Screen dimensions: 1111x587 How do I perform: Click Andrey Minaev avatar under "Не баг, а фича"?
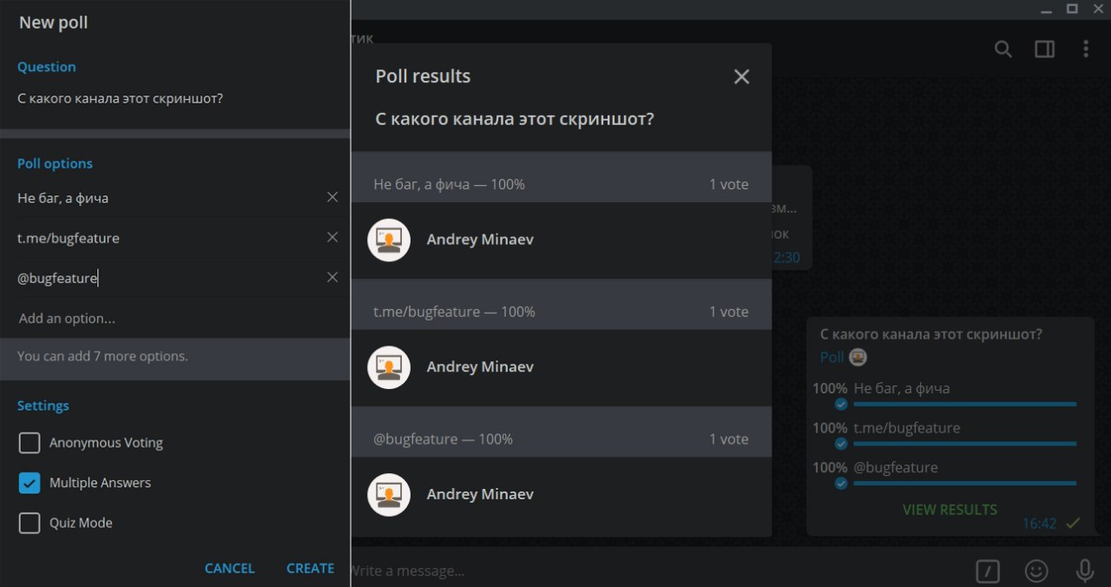389,240
